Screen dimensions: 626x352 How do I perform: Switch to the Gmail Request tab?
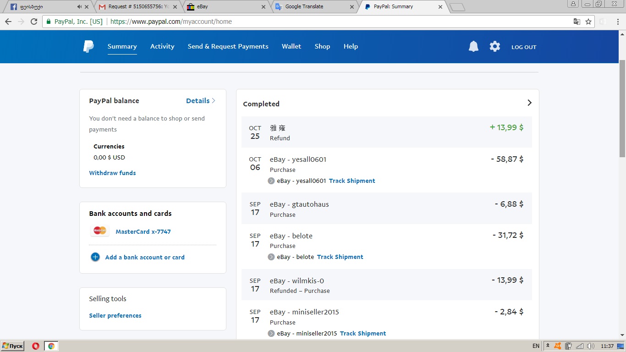(137, 7)
